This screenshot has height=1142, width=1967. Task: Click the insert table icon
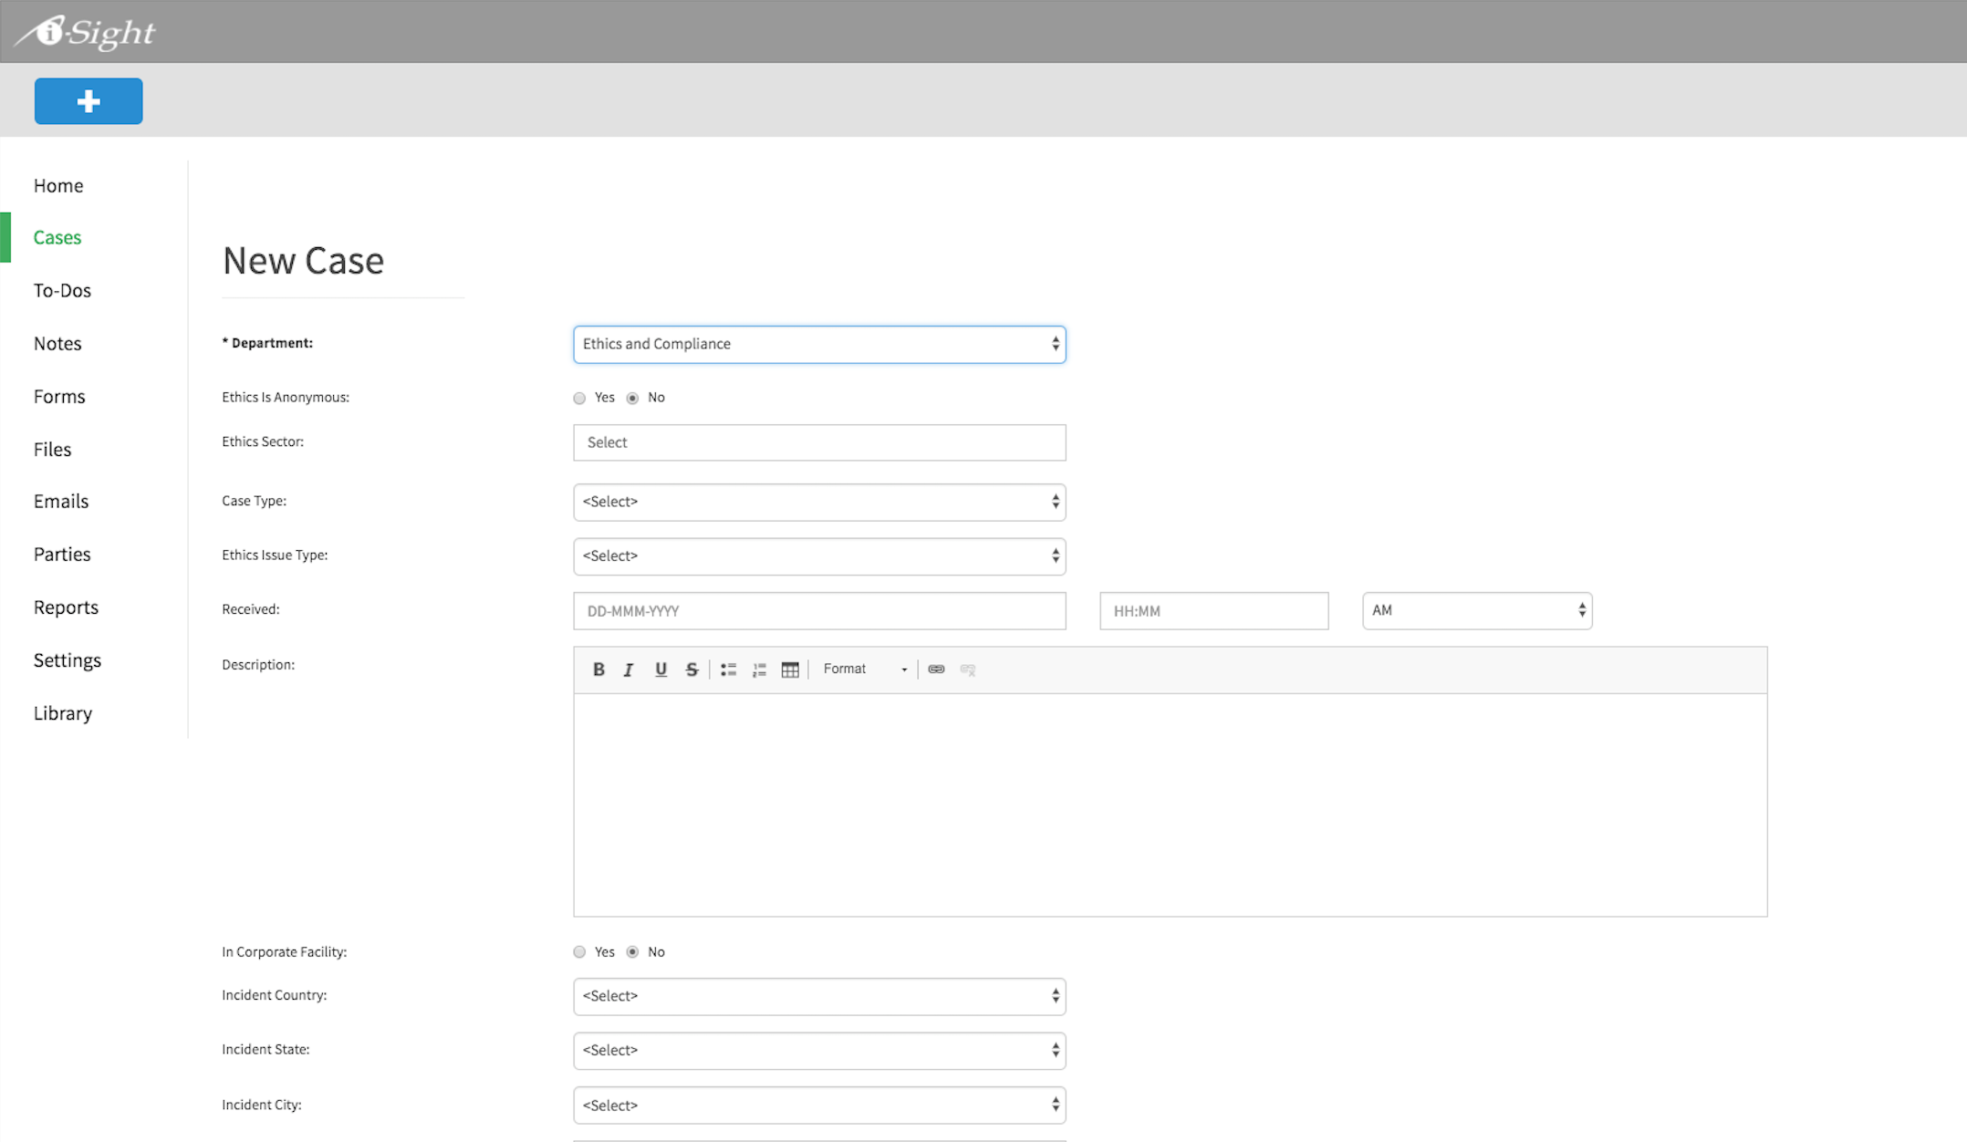coord(790,670)
